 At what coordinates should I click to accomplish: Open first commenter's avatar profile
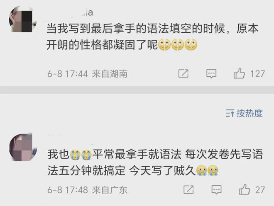pyautogui.click(x=23, y=19)
